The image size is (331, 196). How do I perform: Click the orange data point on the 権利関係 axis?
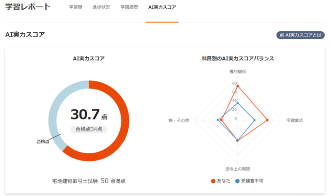(238, 86)
